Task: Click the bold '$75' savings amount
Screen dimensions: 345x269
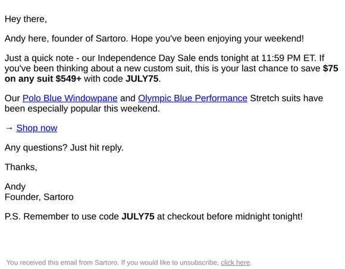Action: pos(331,68)
